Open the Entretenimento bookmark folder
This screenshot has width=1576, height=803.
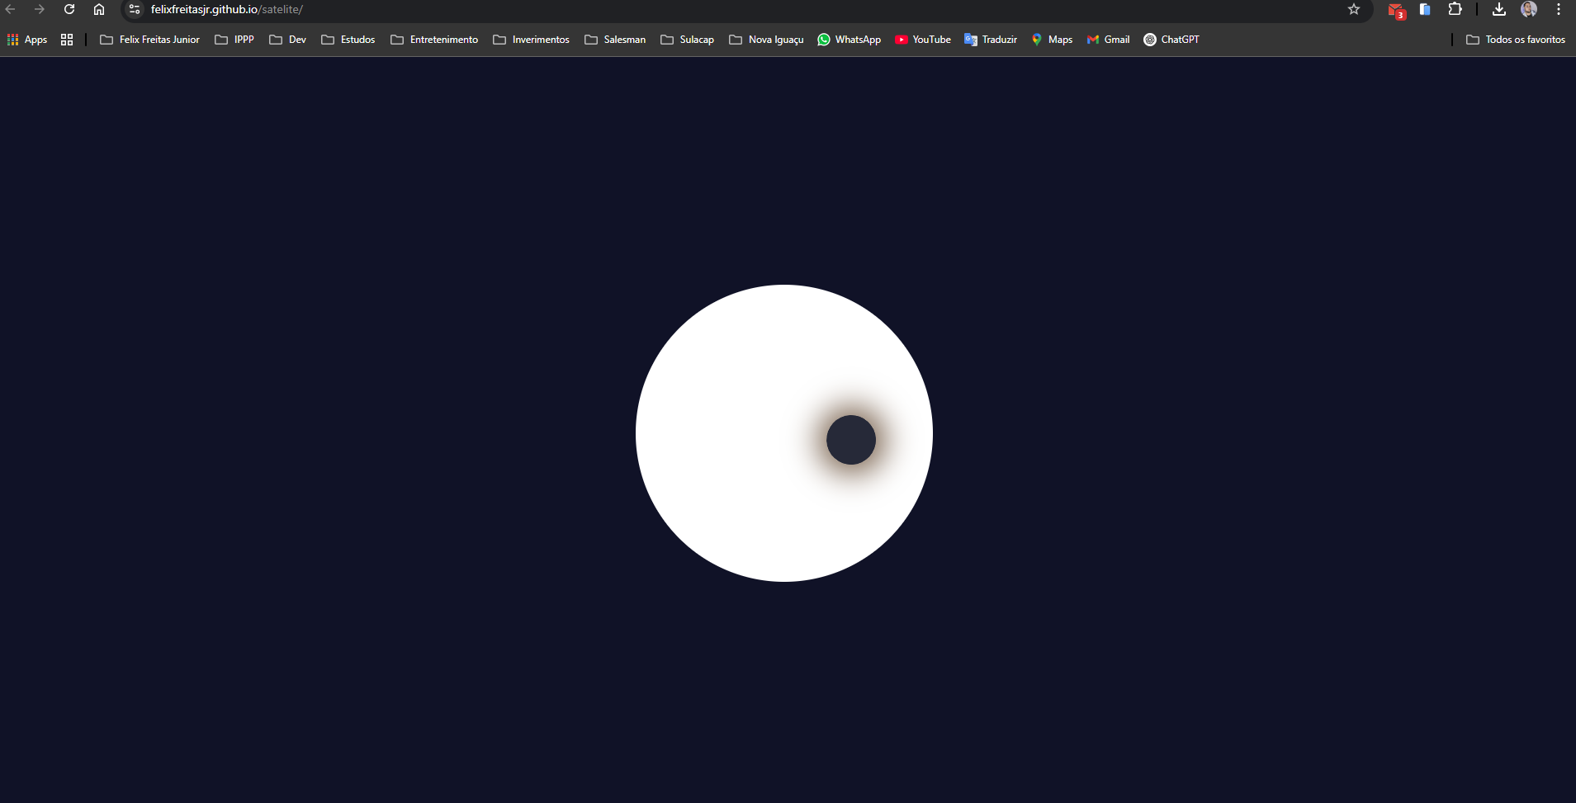[434, 40]
